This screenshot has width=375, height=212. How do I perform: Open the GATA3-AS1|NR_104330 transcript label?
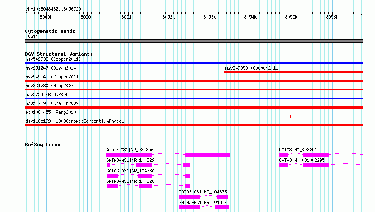click(x=130, y=171)
